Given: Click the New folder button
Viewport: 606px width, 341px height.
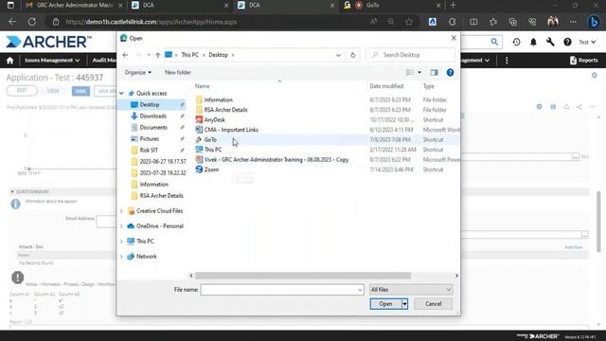Looking at the screenshot, I should tap(178, 72).
